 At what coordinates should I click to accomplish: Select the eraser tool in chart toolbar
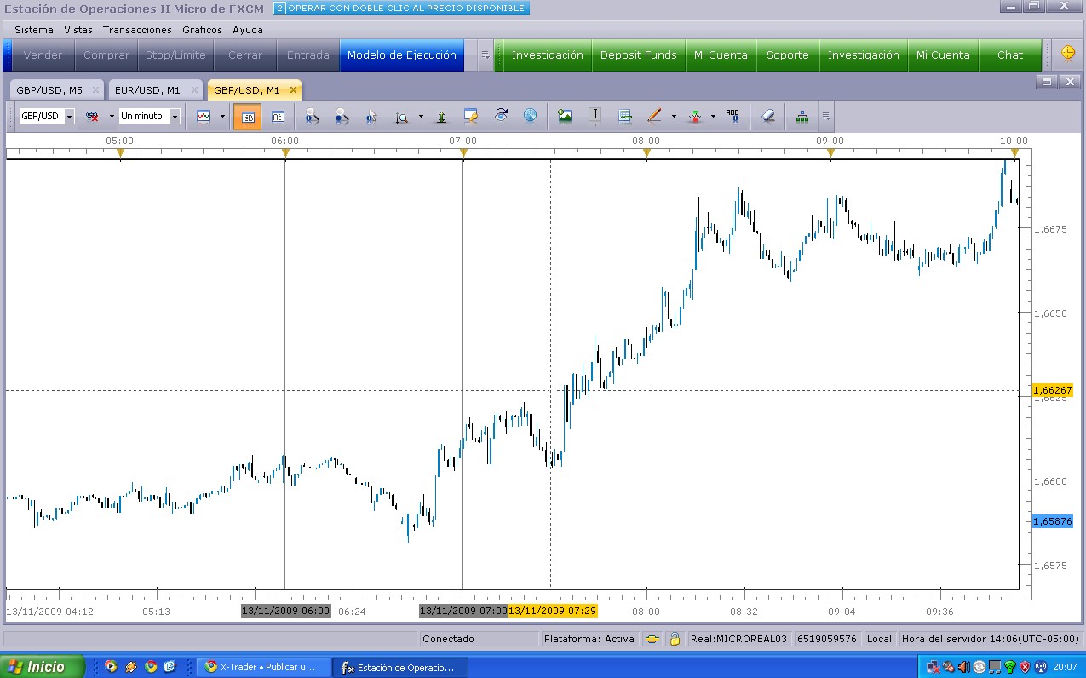(x=768, y=117)
